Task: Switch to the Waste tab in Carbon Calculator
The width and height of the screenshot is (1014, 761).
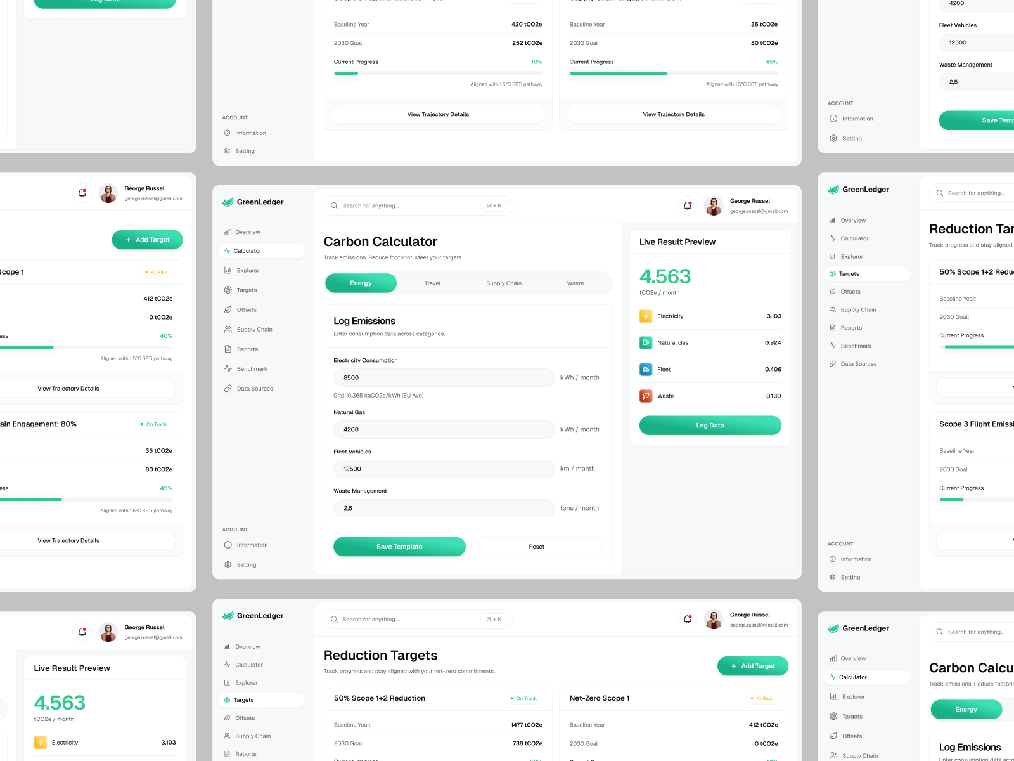Action: (575, 283)
